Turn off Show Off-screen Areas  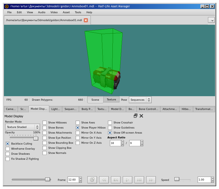tap(110, 133)
